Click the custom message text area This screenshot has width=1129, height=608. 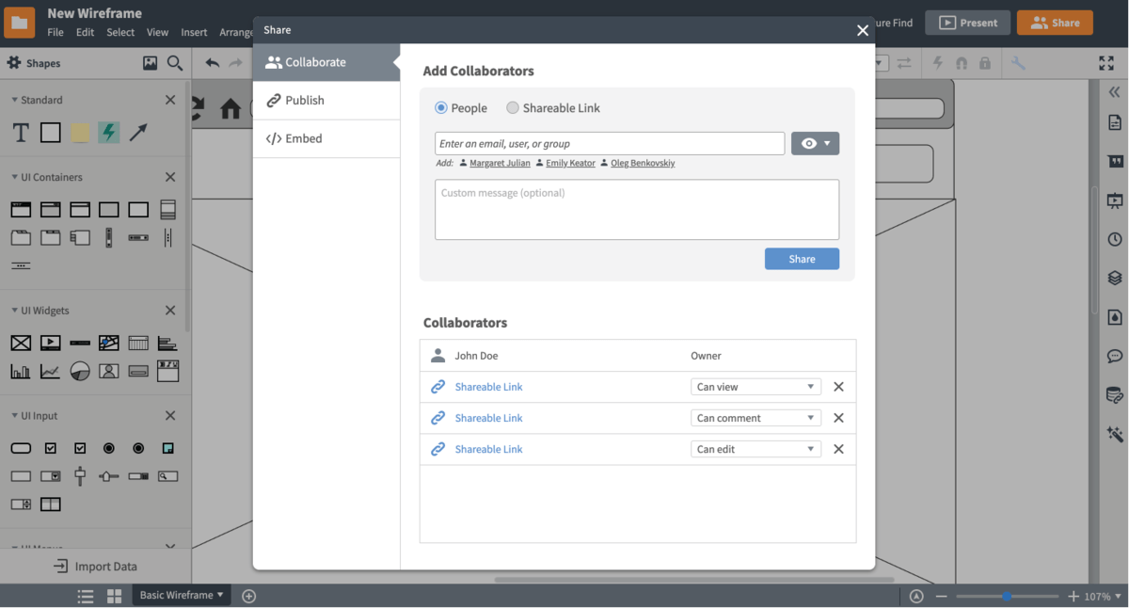tap(636, 209)
